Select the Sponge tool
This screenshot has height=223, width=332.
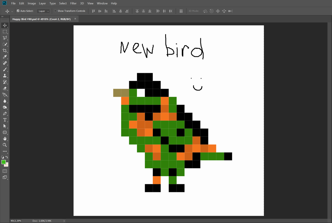5,107
